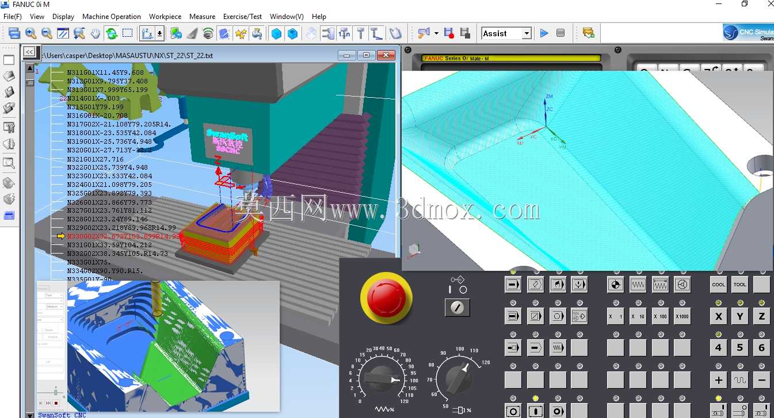The width and height of the screenshot is (774, 418).
Task: Click the second blue cube workpiece icon
Action: coord(293,33)
